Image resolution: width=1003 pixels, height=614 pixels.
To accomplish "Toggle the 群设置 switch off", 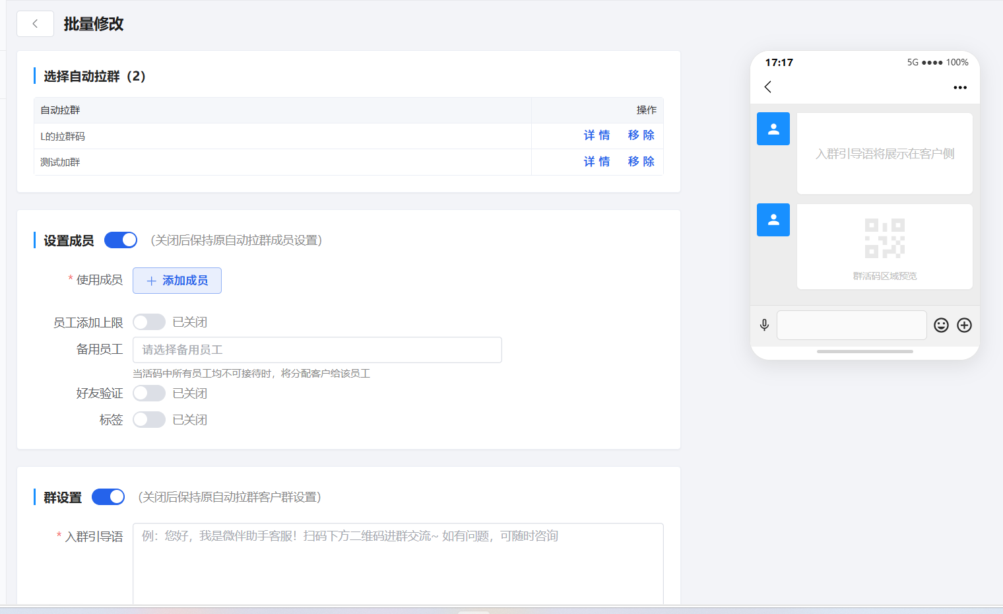I will click(108, 497).
